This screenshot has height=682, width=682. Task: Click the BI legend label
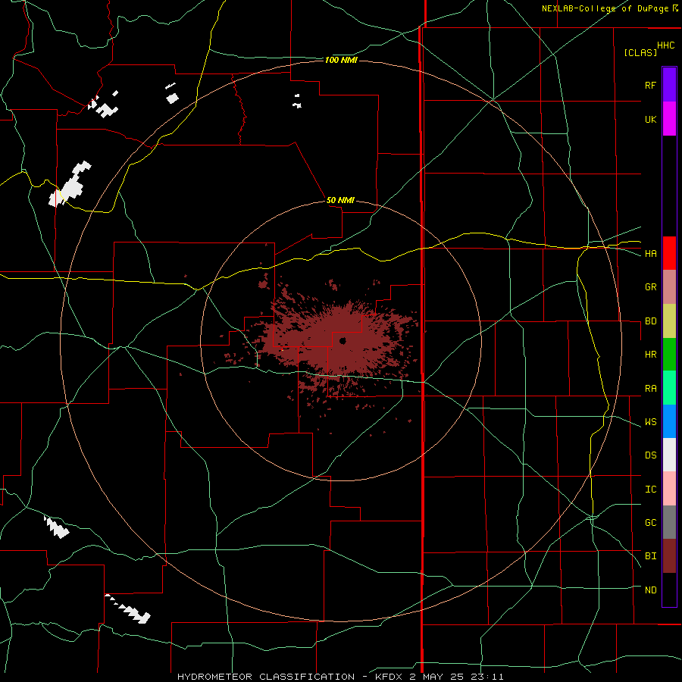[x=650, y=556]
